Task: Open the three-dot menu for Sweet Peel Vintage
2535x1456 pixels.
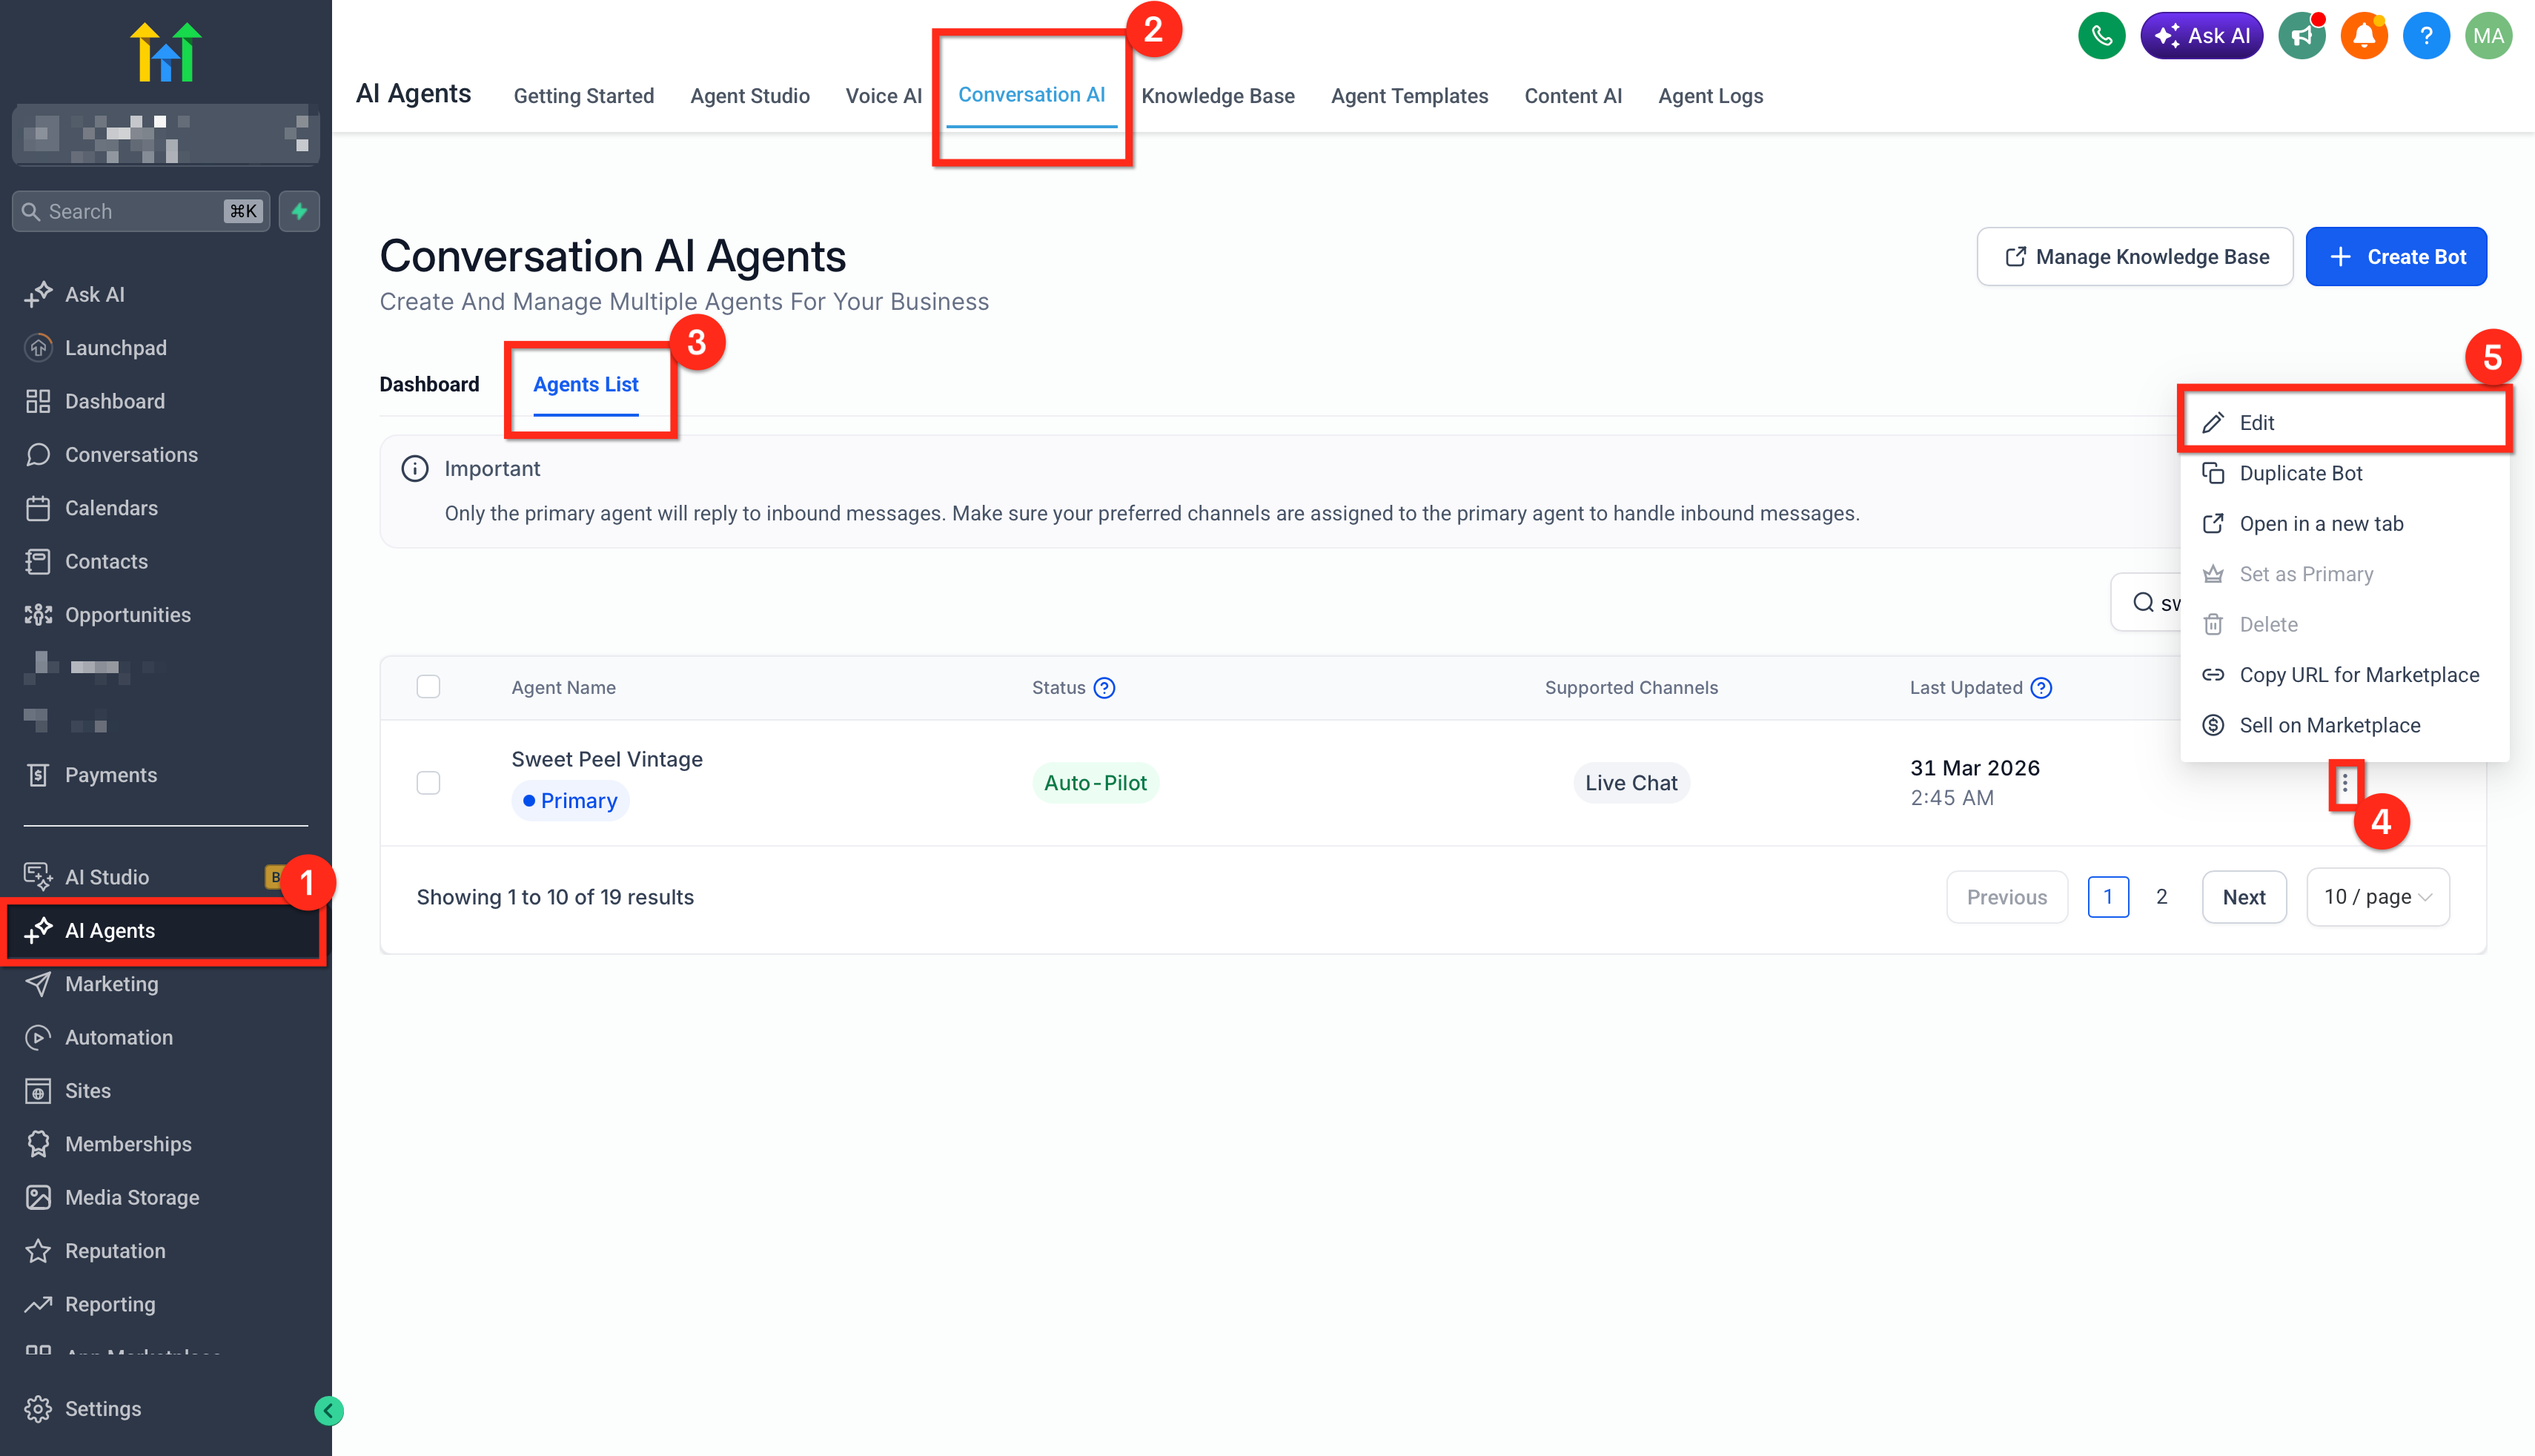Action: pyautogui.click(x=2344, y=784)
